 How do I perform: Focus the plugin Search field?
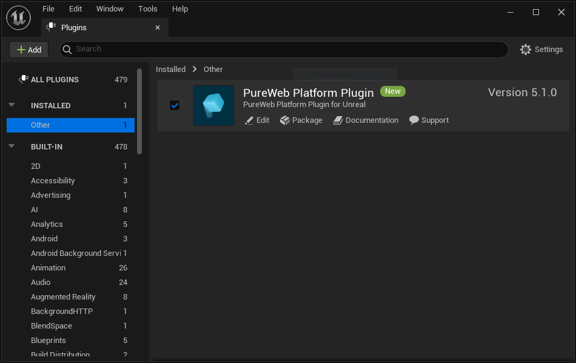[284, 50]
